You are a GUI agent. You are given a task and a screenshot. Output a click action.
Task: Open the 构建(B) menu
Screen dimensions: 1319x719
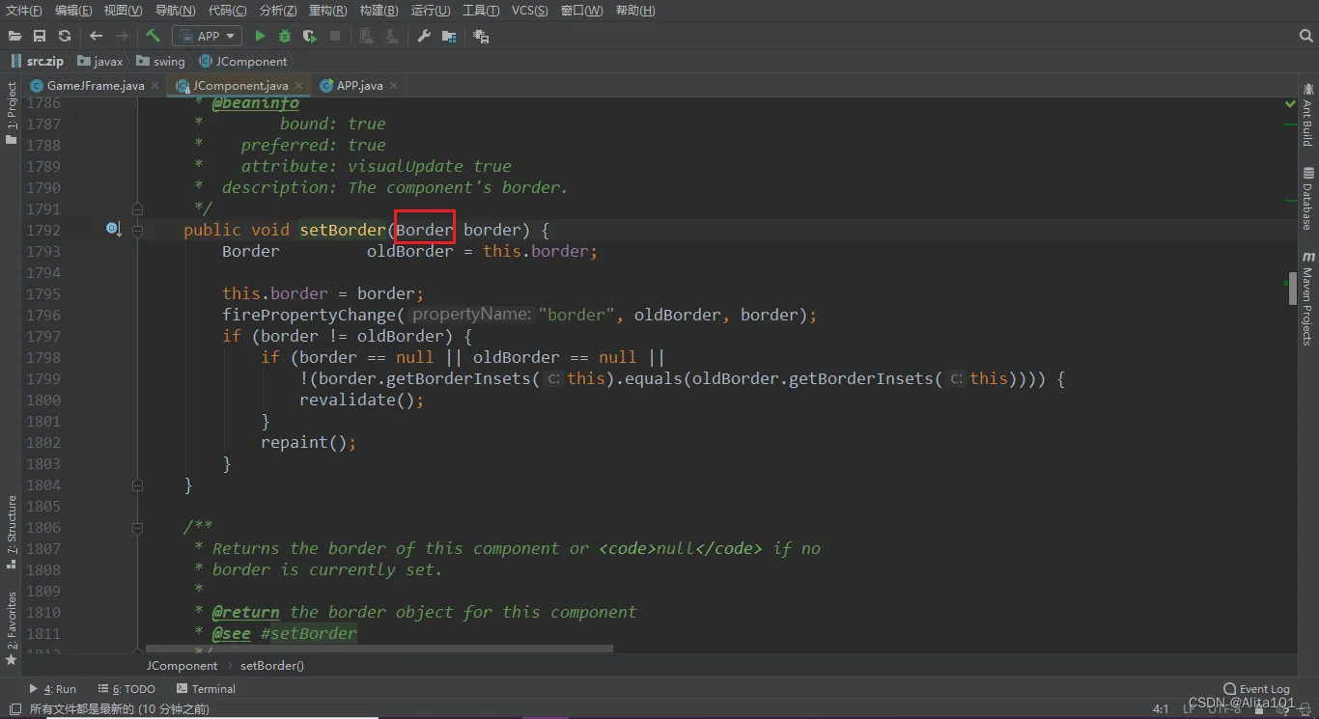click(x=379, y=11)
